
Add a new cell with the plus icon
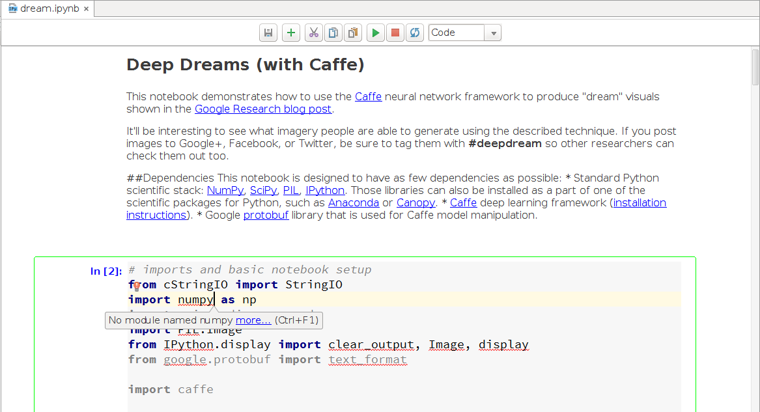click(291, 33)
